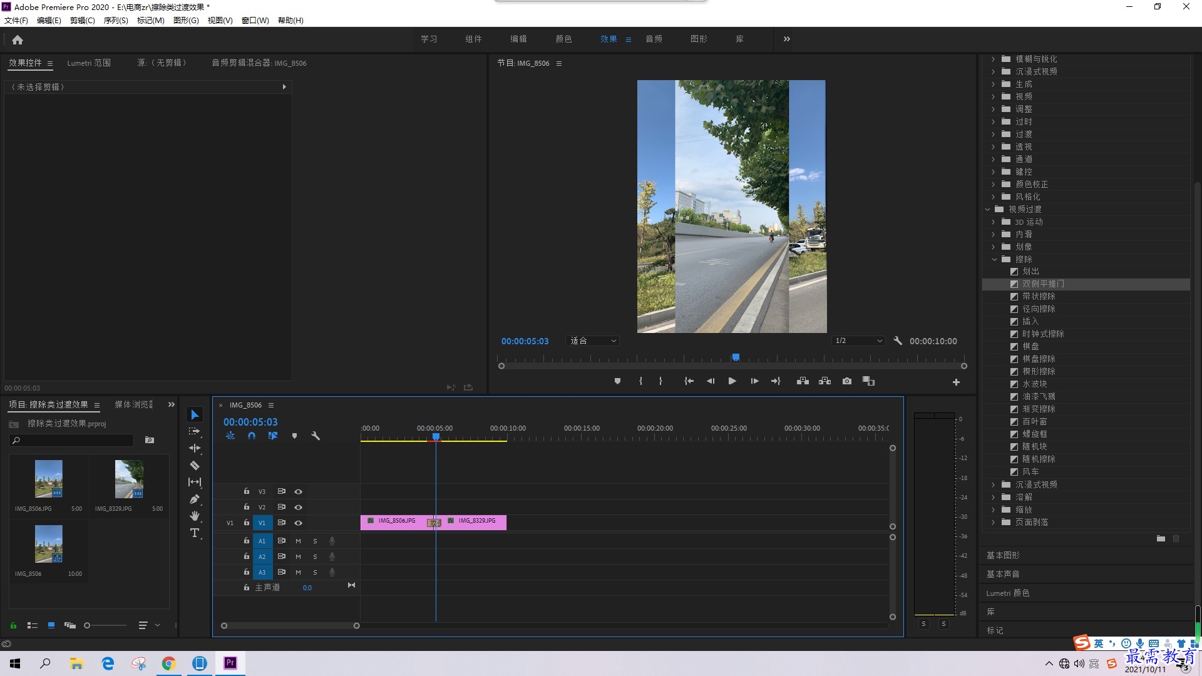This screenshot has width=1202, height=676.
Task: Switch Project panel to list view
Action: (33, 625)
